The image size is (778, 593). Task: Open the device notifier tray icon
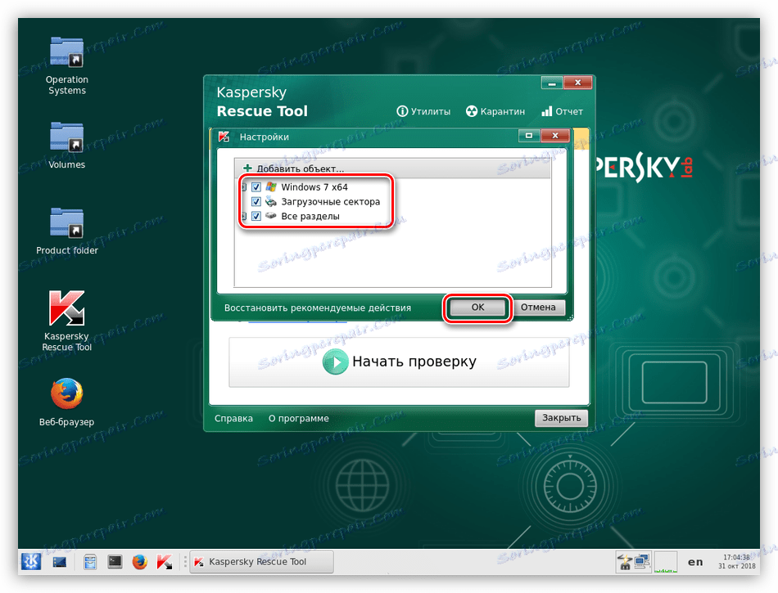click(x=624, y=562)
